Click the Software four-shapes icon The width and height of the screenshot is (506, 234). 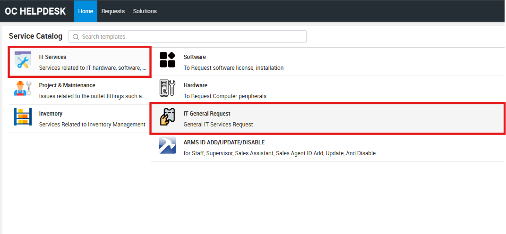point(167,60)
